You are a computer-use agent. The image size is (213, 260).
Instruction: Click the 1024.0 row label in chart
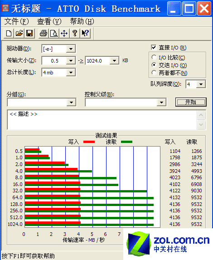click(x=15, y=224)
